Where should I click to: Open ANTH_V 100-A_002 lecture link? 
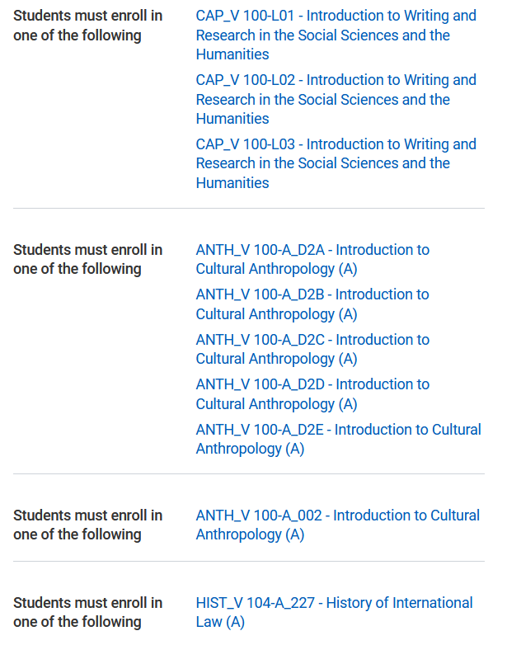[x=338, y=525]
